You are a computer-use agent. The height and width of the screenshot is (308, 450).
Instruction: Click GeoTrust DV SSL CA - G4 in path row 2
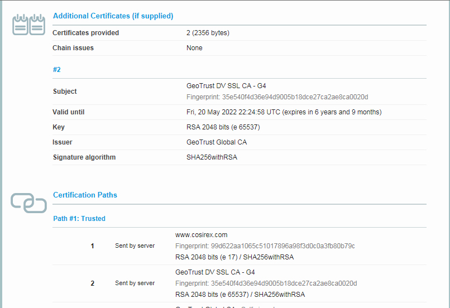(x=215, y=272)
